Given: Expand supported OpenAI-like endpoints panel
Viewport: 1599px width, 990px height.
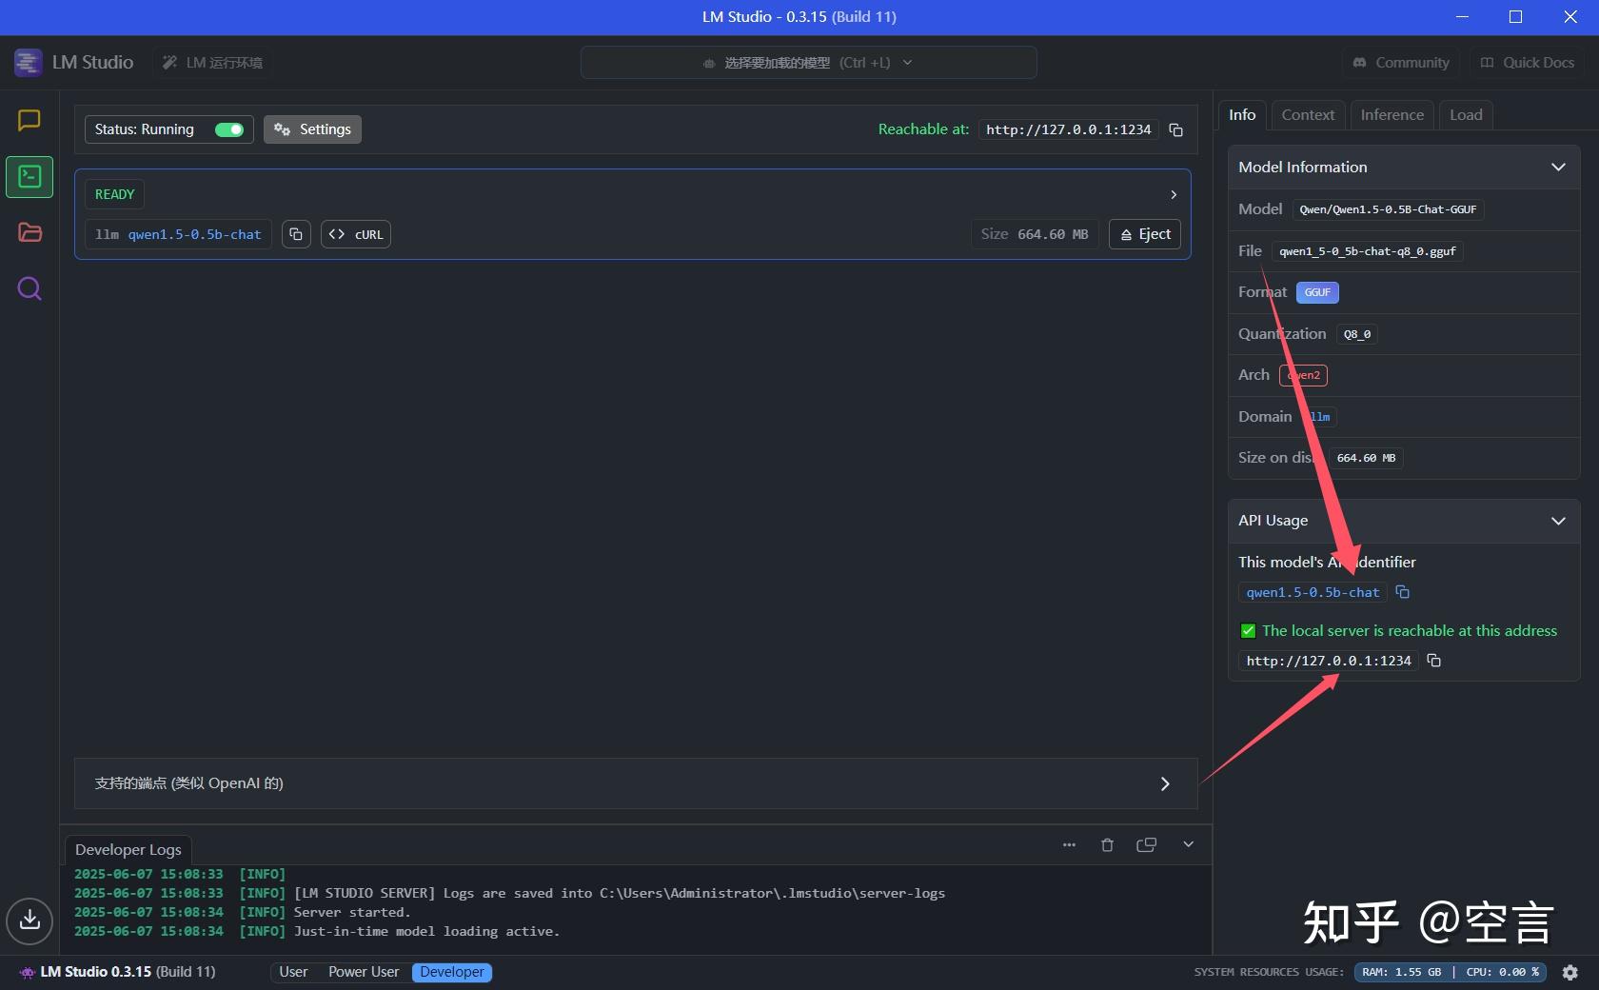Looking at the screenshot, I should point(1165,783).
